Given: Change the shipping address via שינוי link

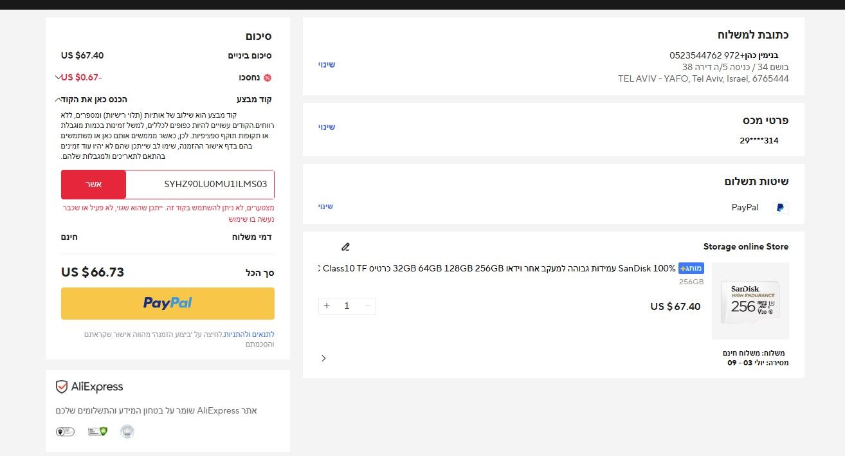Looking at the screenshot, I should pos(327,64).
